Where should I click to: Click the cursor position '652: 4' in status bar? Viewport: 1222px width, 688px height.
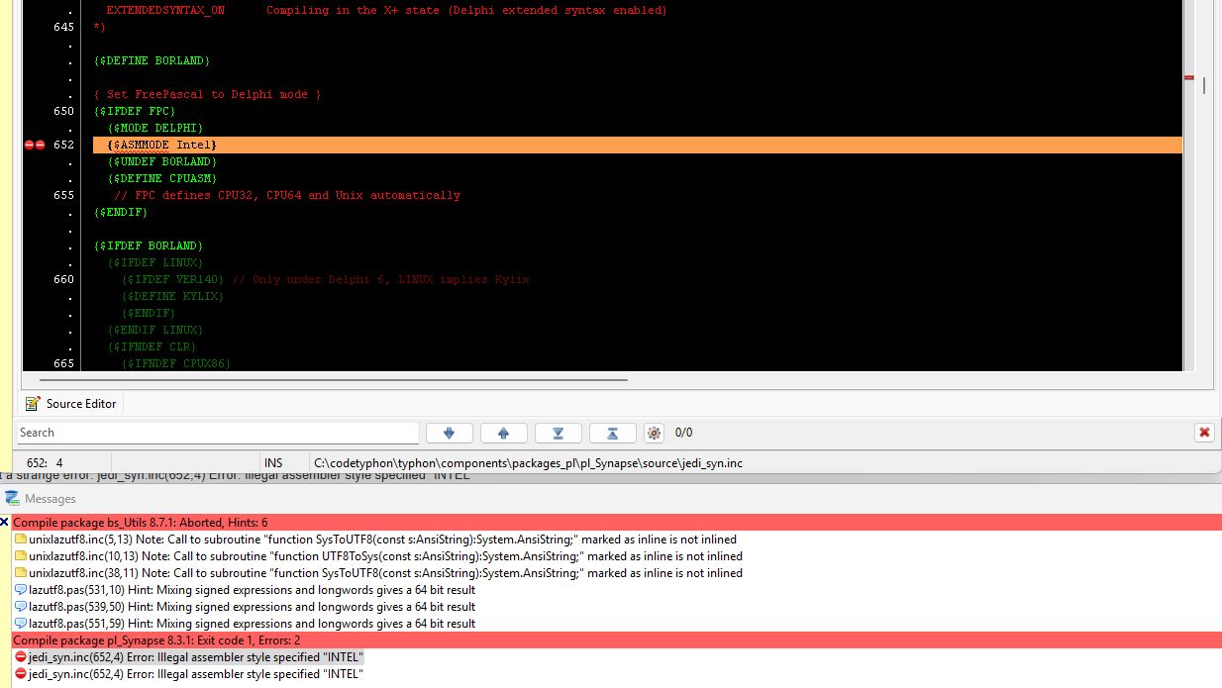point(45,462)
